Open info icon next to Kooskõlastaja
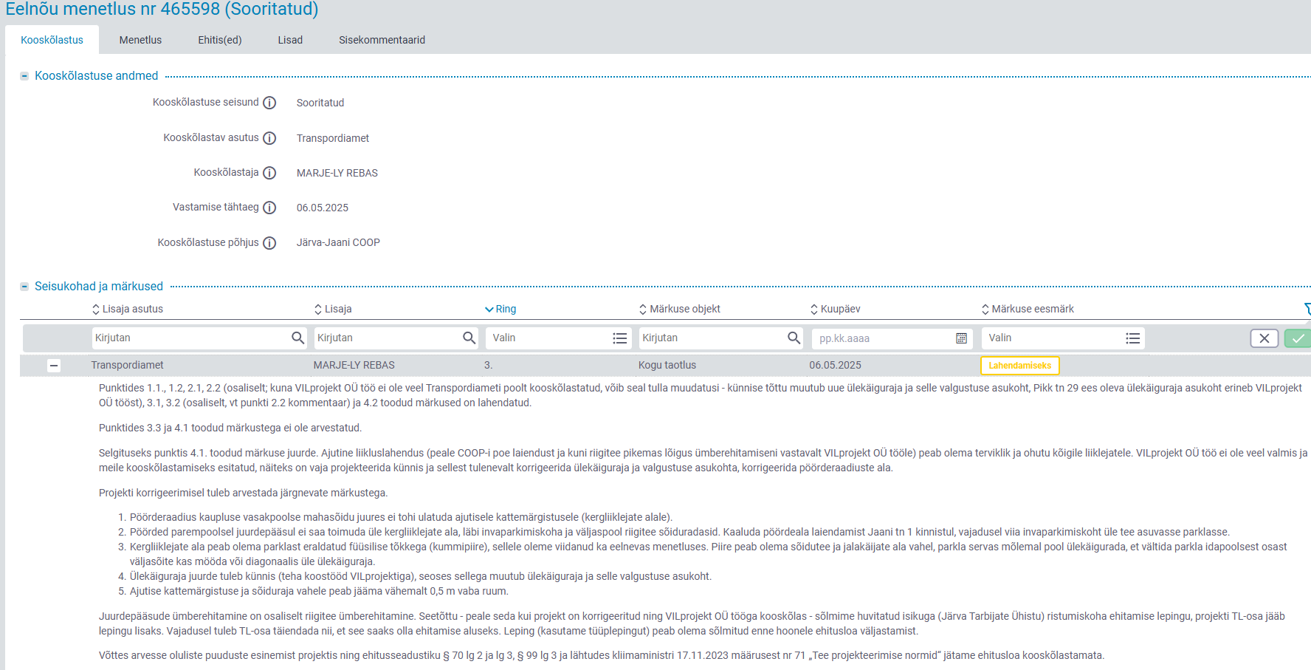Screen dimensions: 1311x670 pyautogui.click(x=269, y=173)
